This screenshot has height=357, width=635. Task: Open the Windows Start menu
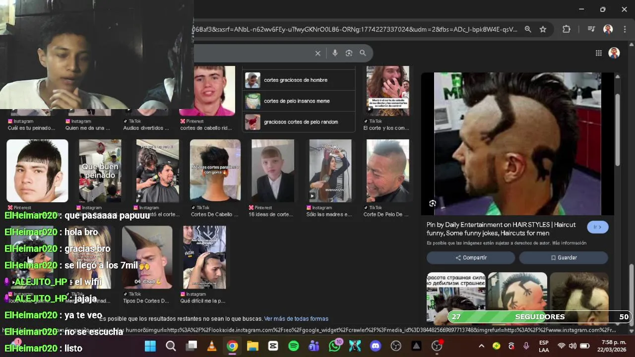pos(150,346)
